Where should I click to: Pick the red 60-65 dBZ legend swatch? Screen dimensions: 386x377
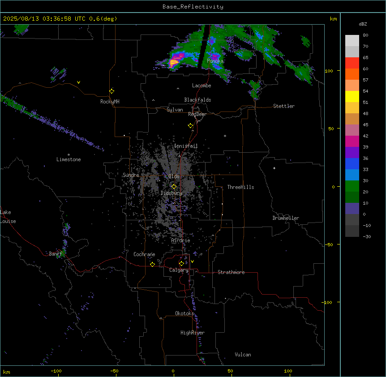352,63
